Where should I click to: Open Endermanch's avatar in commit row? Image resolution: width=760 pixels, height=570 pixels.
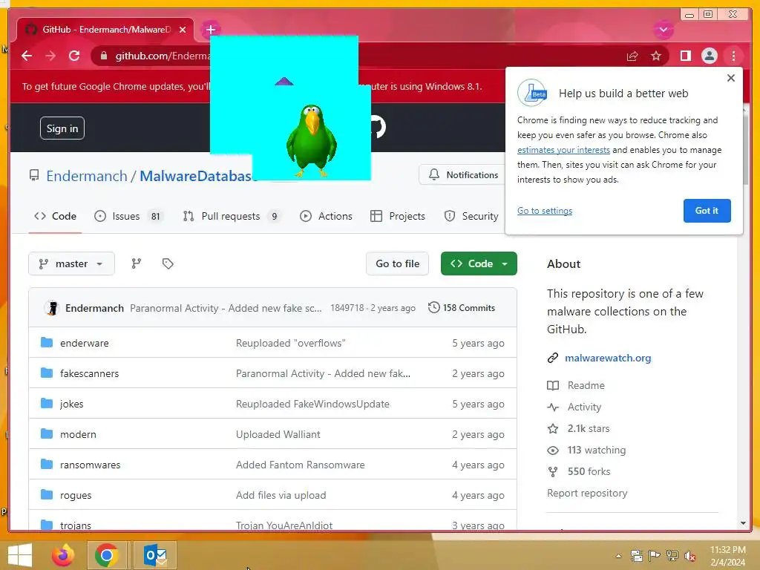click(x=51, y=308)
